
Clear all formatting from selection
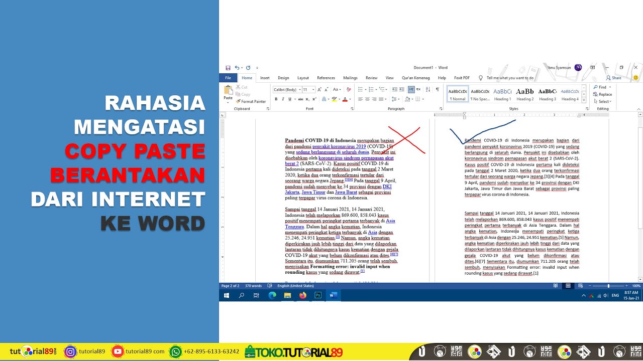point(349,90)
